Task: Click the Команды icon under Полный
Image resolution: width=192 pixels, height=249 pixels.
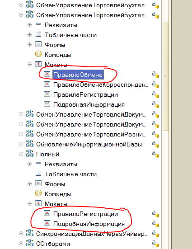Action: coord(38,193)
